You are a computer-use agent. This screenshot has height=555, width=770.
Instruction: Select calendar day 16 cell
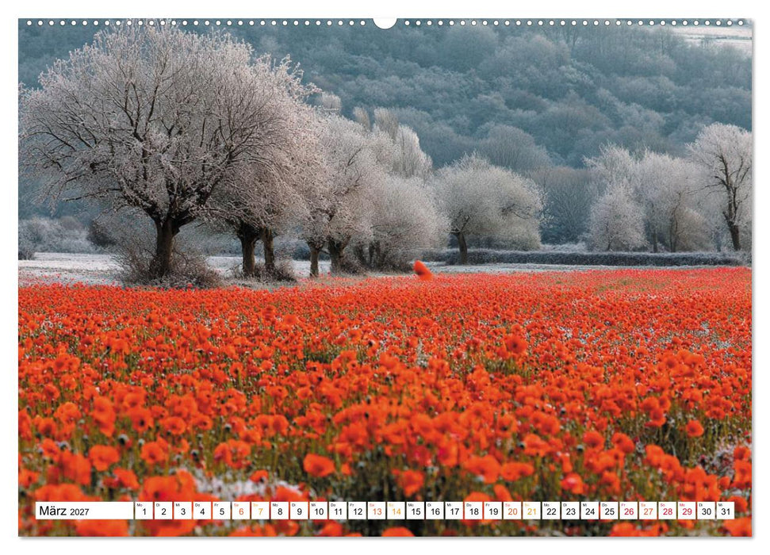click(x=435, y=511)
